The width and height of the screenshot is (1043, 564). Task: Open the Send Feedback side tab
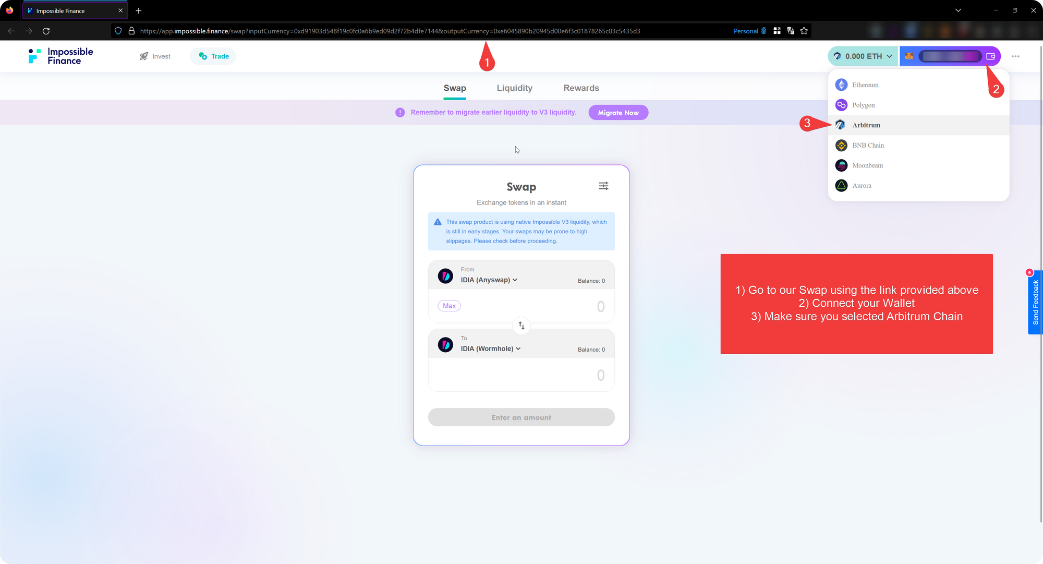tap(1035, 303)
